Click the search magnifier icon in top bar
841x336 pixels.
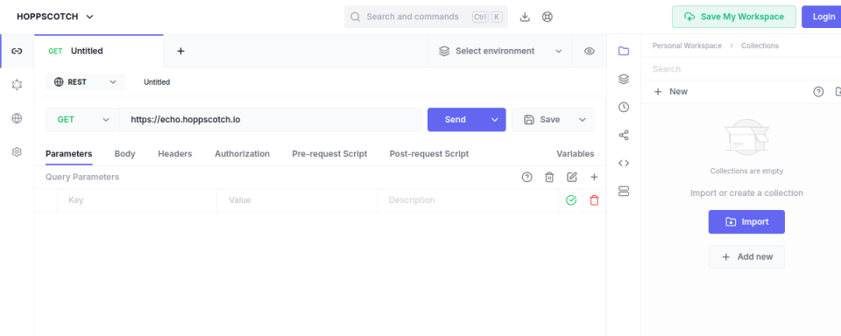tap(355, 17)
